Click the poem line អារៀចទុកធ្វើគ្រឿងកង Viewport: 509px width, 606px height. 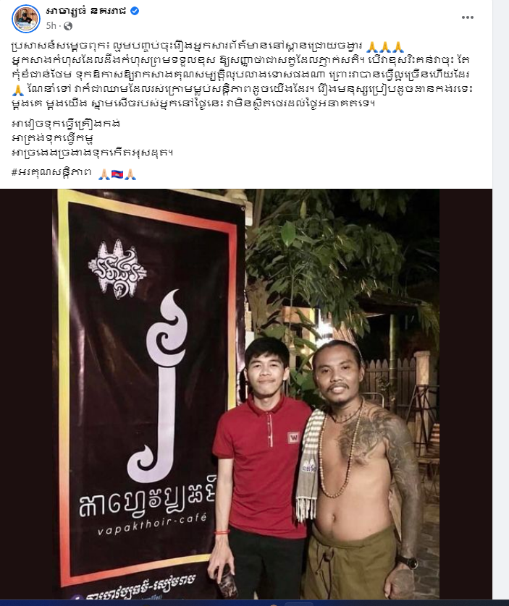(66, 124)
